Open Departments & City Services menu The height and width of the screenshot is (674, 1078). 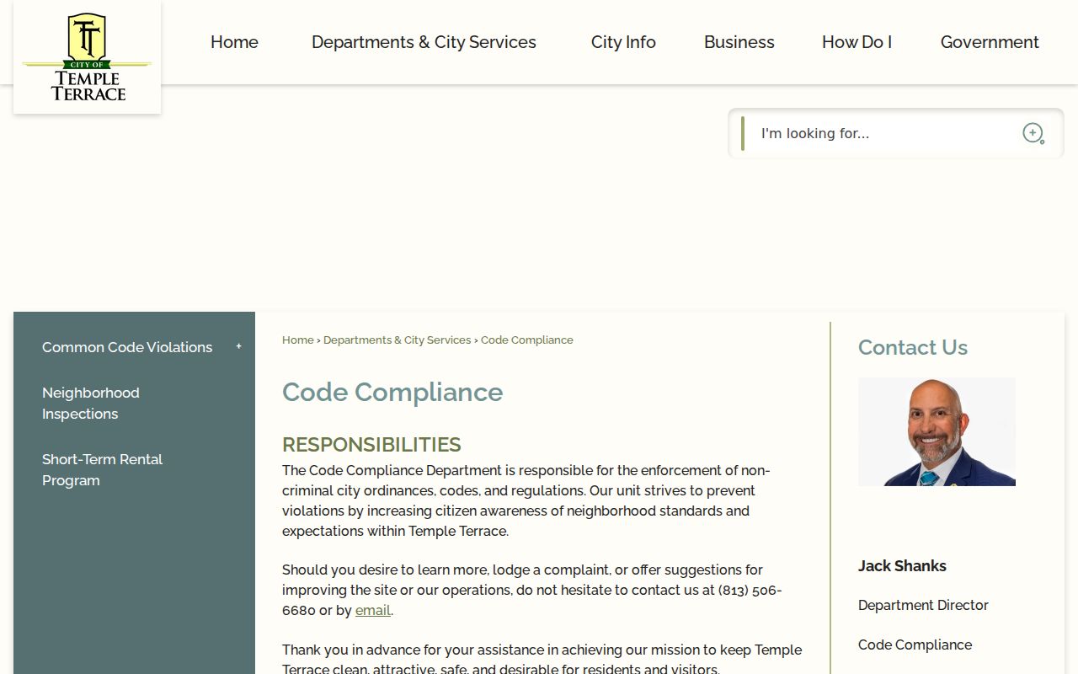424,42
